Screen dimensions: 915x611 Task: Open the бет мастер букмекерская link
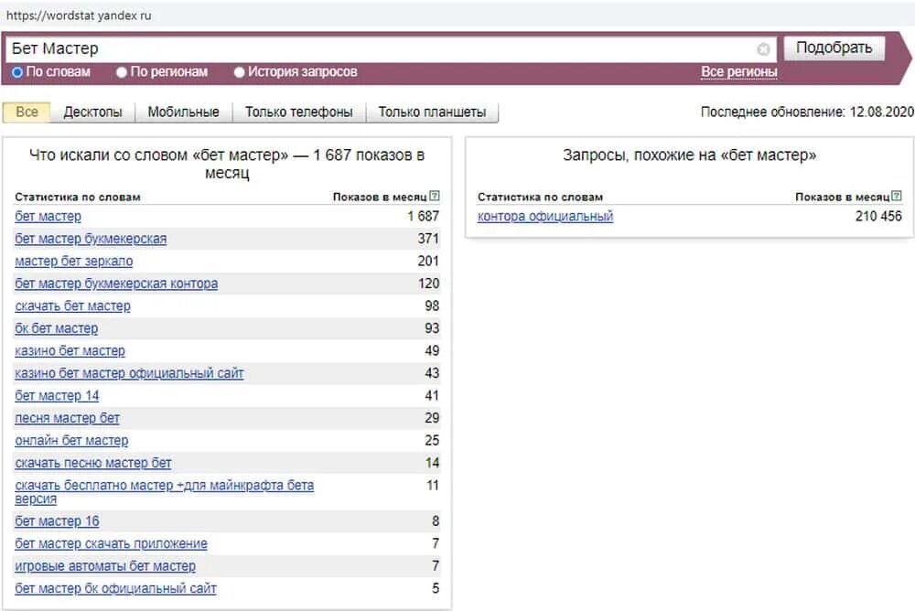91,239
